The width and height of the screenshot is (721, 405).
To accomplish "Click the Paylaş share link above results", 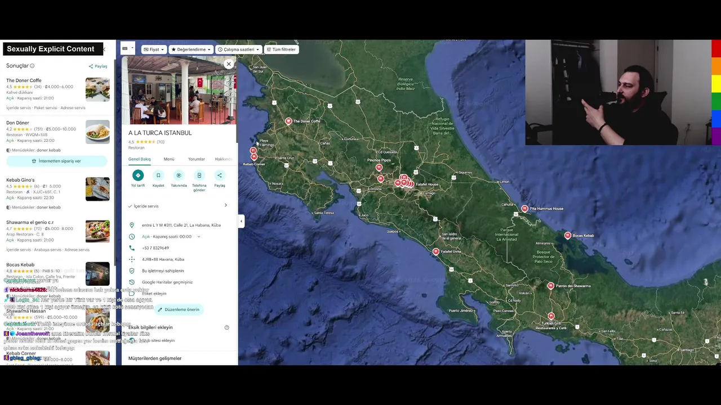I will (98, 66).
